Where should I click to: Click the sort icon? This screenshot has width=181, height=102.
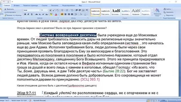[83, 10]
